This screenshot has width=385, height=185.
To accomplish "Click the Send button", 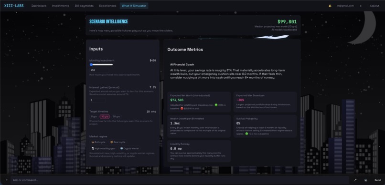I will [x=377, y=180].
